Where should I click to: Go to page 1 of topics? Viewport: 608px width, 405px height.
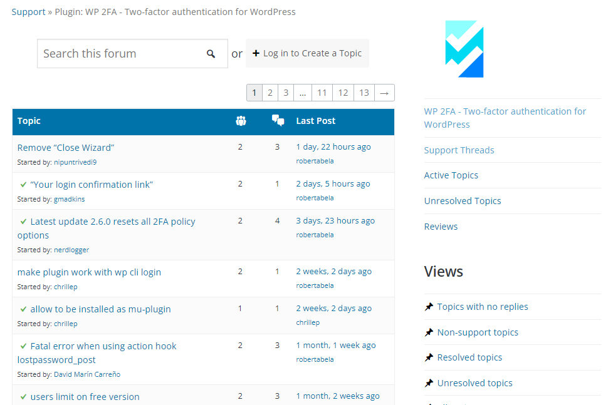[x=254, y=93]
